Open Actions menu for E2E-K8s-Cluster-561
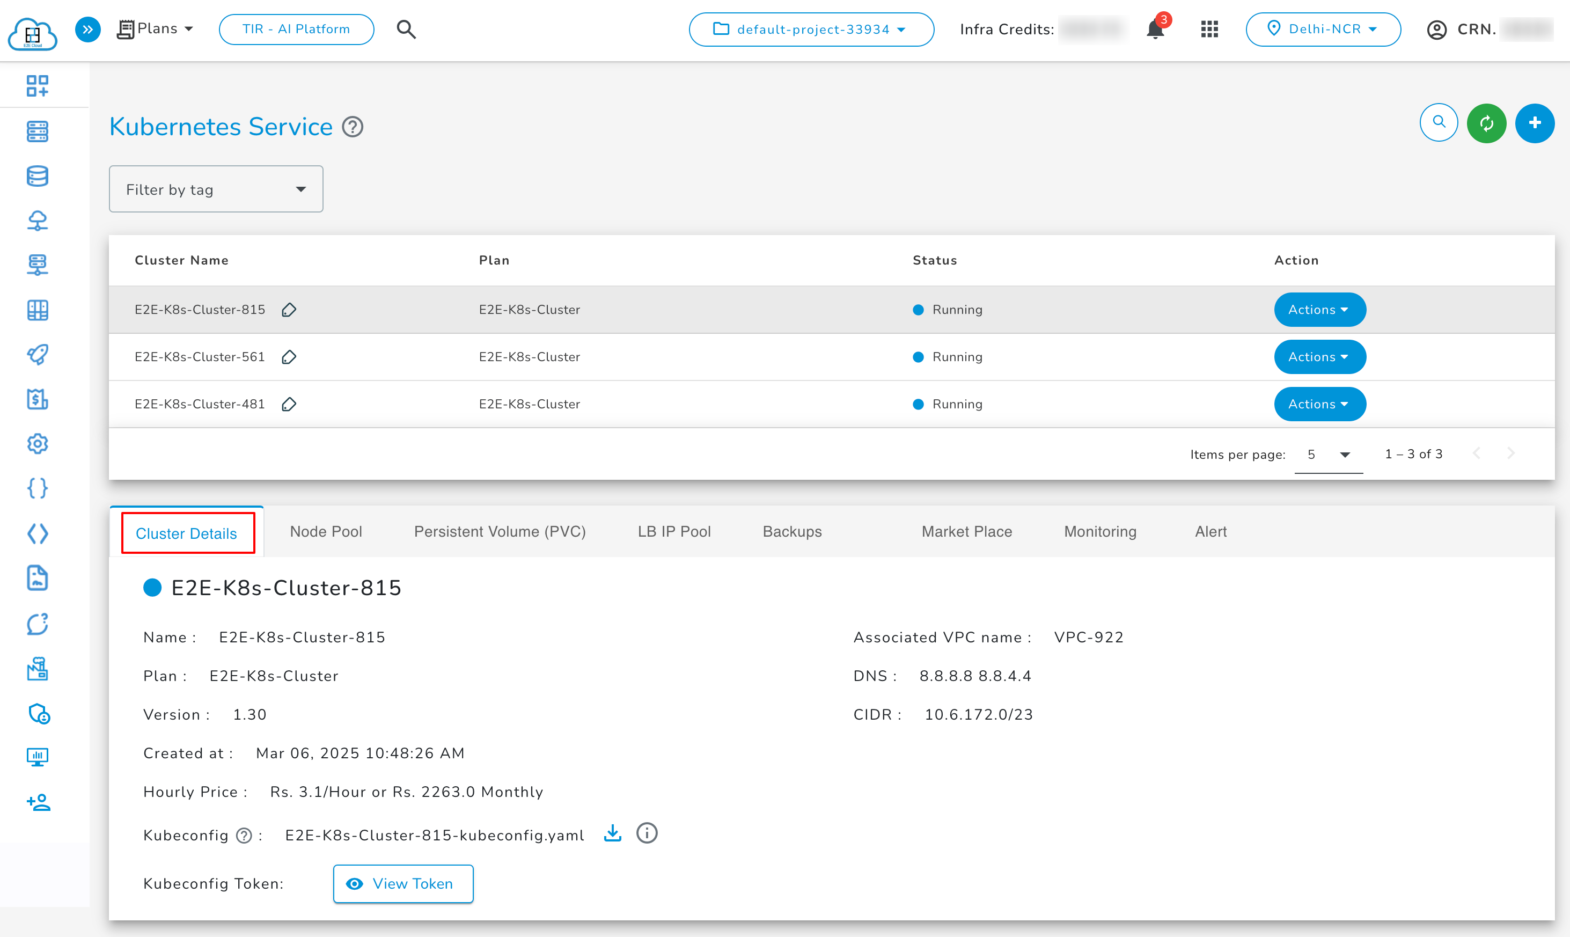 tap(1319, 357)
